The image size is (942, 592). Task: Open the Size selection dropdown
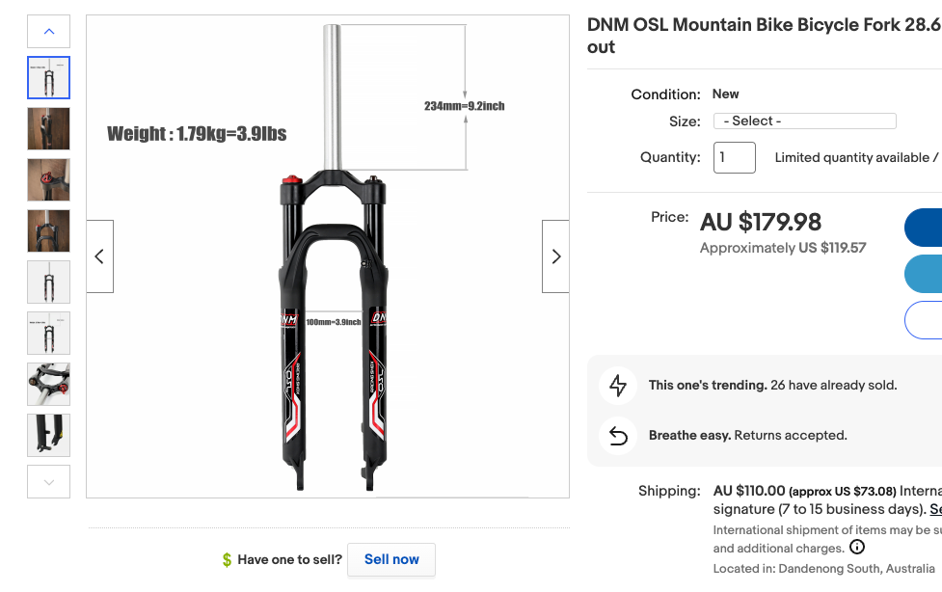click(804, 121)
